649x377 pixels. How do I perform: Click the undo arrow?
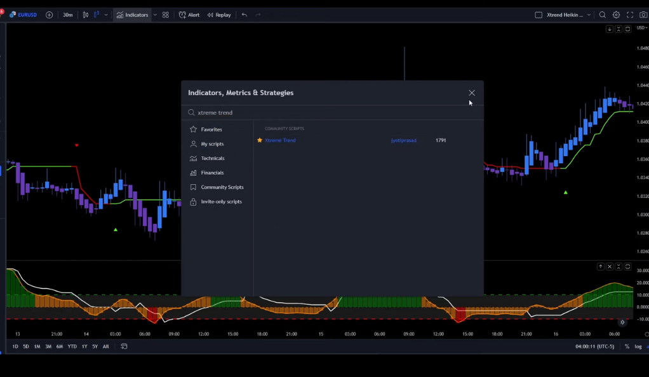click(x=244, y=15)
